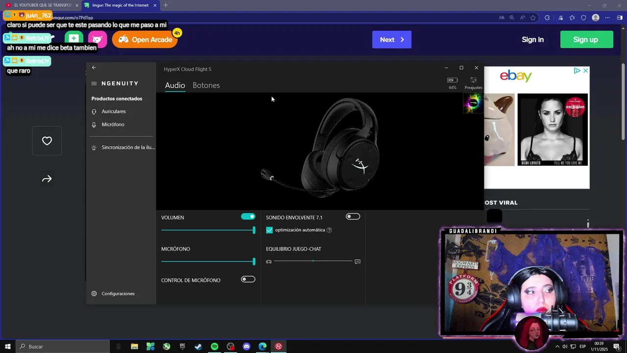The height and width of the screenshot is (353, 627).
Task: Click the pink Imgur emerald icon
Action: pyautogui.click(x=97, y=39)
